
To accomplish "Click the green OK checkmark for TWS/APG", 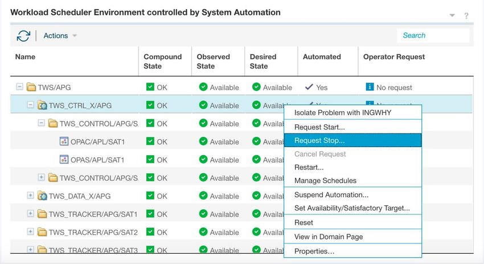I will [x=150, y=87].
